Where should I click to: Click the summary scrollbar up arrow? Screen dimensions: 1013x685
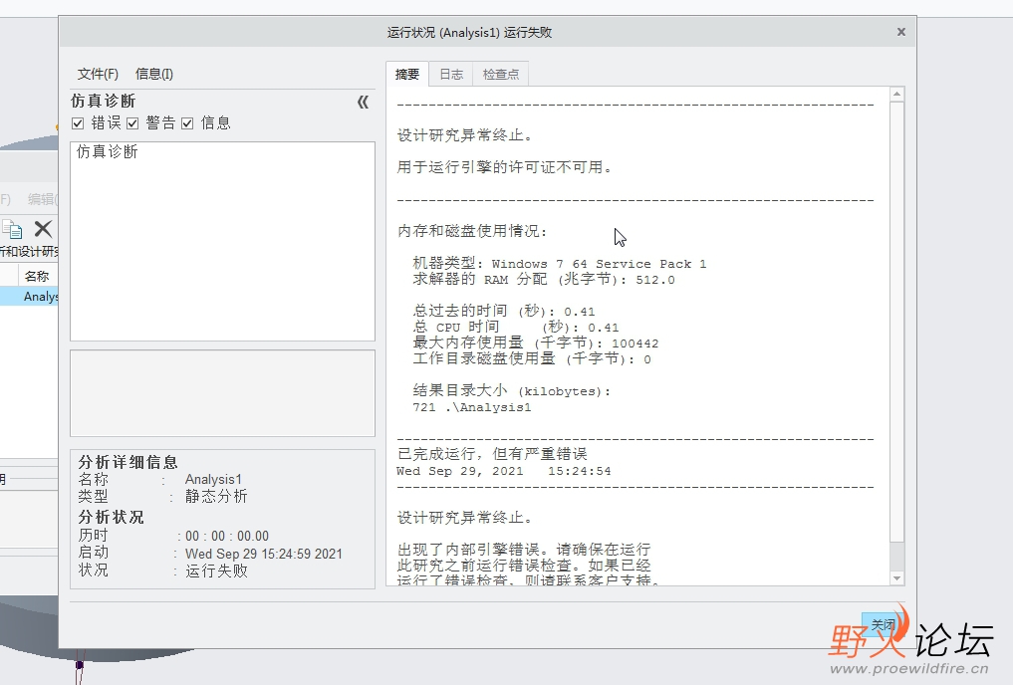[896, 95]
